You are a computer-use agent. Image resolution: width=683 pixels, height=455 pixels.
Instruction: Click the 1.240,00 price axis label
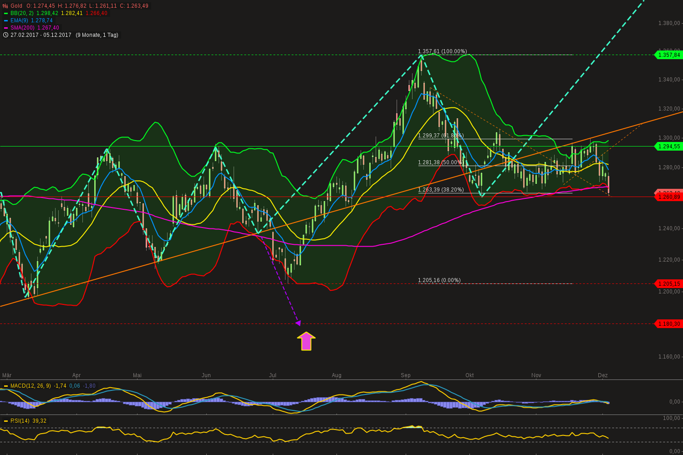[x=669, y=228]
